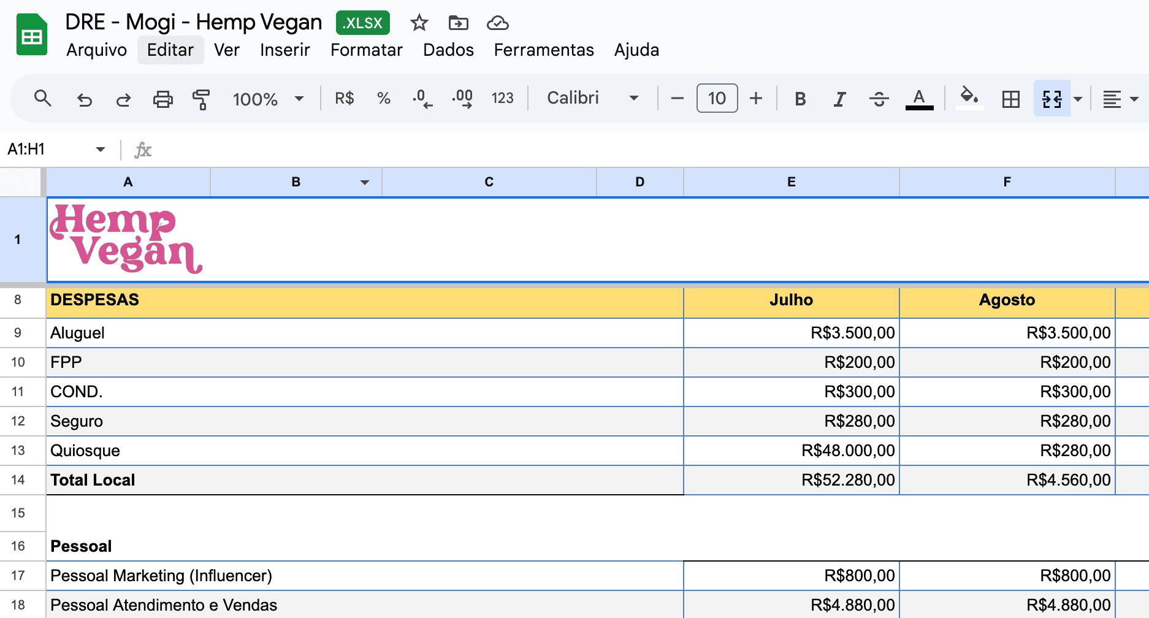Click the redo arrow icon
Image resolution: width=1149 pixels, height=618 pixels.
[x=123, y=99]
